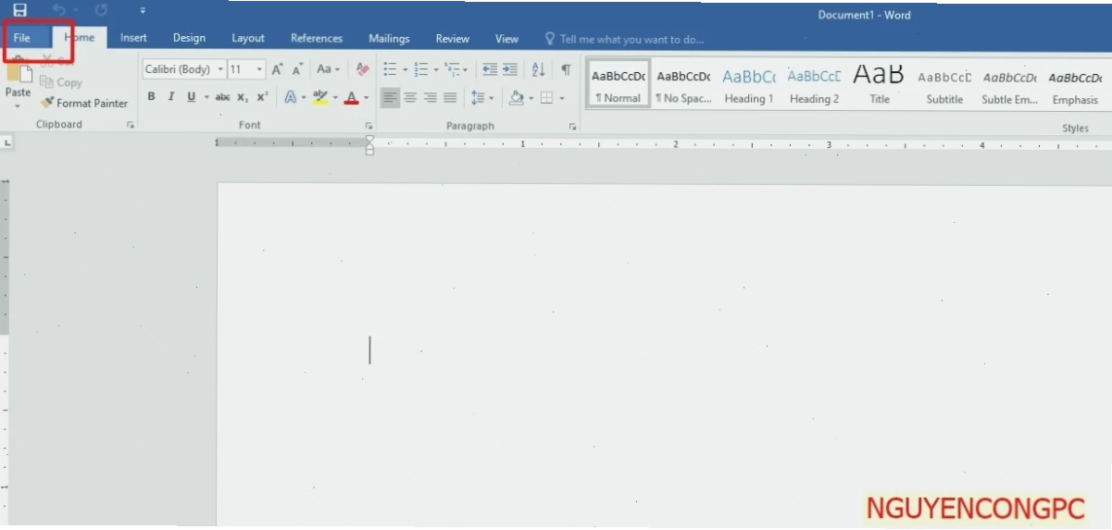Expand the highlight color dropdown arrow
The width and height of the screenshot is (1112, 530).
tap(335, 97)
